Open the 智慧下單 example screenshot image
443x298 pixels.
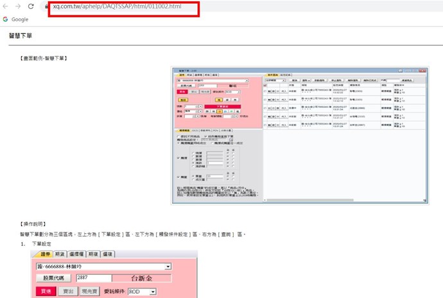[300, 136]
